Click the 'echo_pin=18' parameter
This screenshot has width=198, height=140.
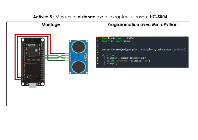coord(148,50)
